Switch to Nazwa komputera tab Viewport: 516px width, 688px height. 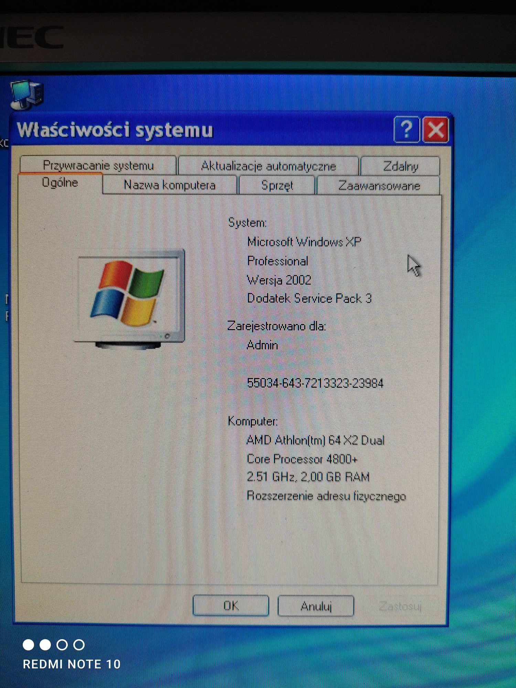point(170,185)
